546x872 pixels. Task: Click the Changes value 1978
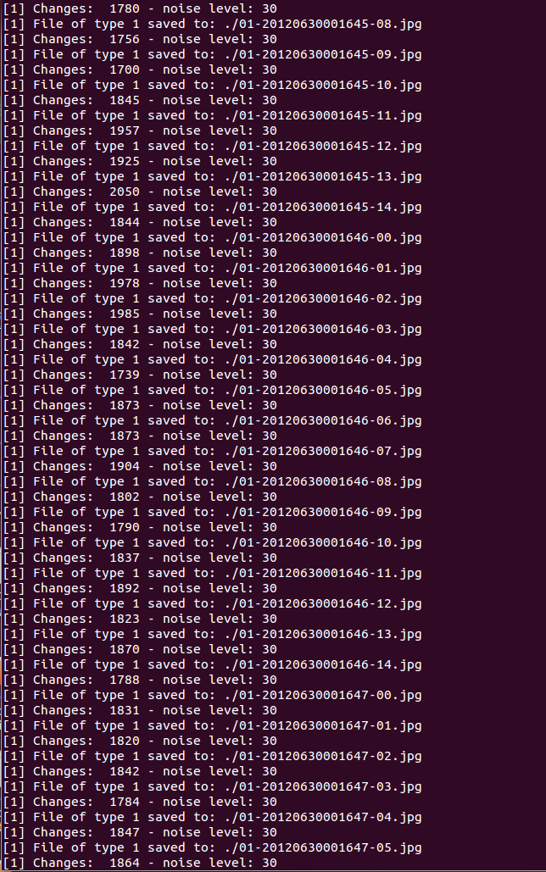coord(125,283)
